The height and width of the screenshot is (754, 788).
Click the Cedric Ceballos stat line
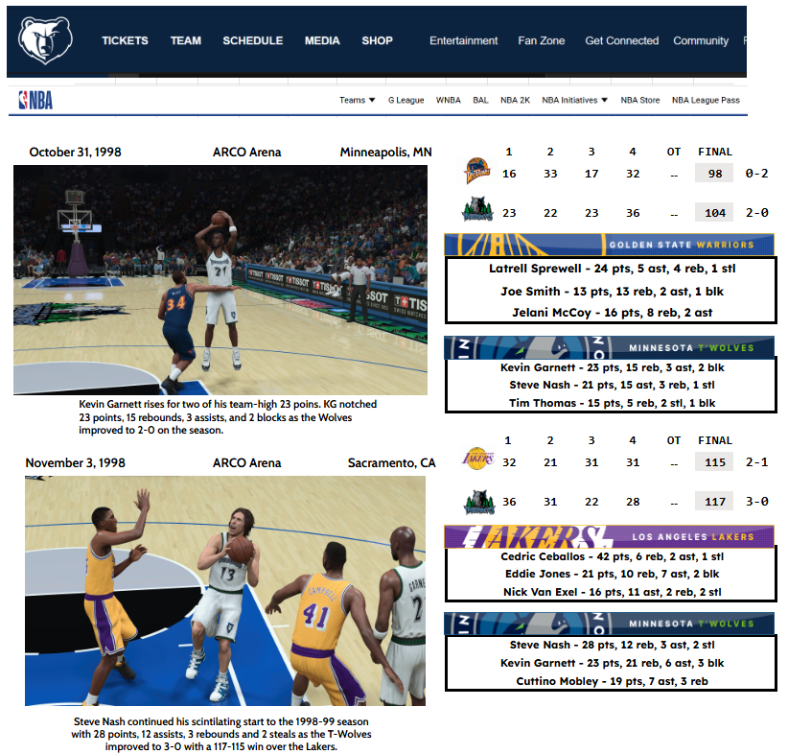pos(613,556)
